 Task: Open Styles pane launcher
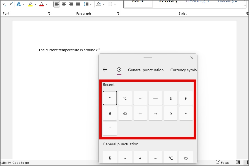tap(247, 14)
